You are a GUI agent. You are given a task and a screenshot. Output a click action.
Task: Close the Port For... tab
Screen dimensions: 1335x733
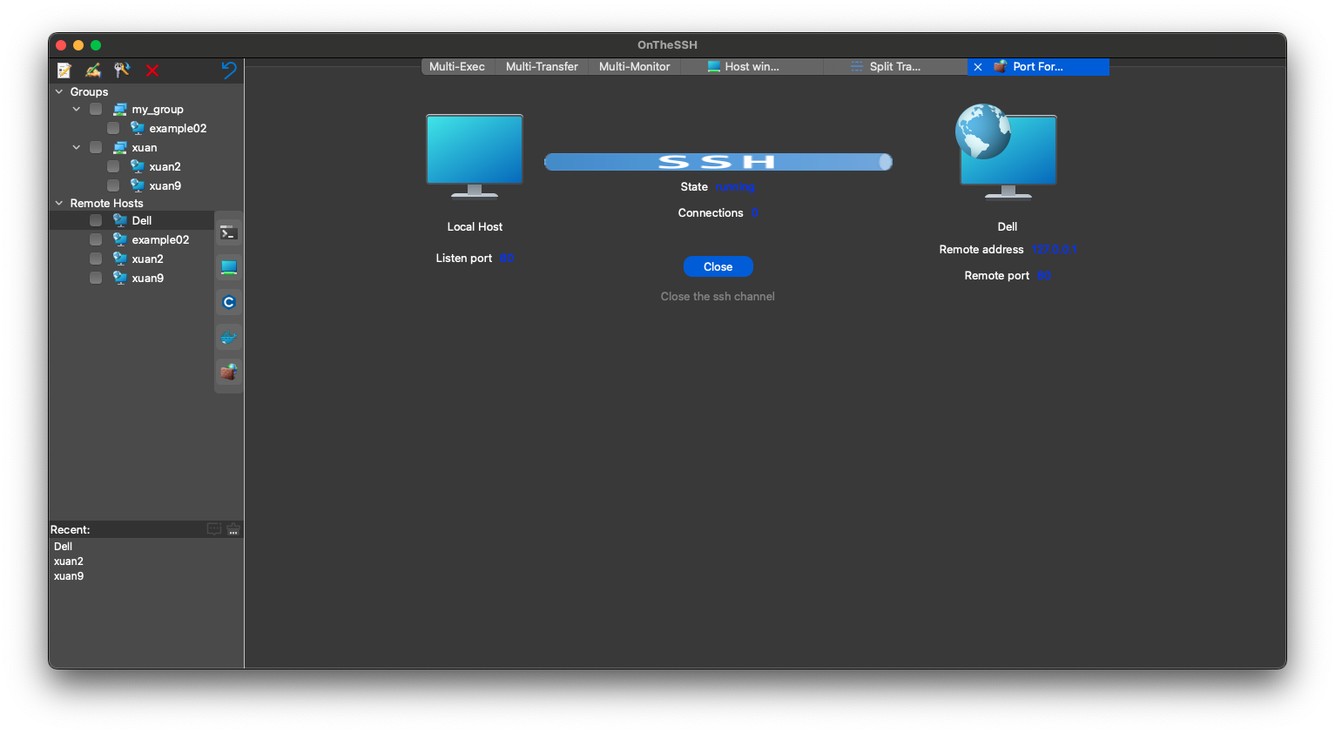point(978,67)
